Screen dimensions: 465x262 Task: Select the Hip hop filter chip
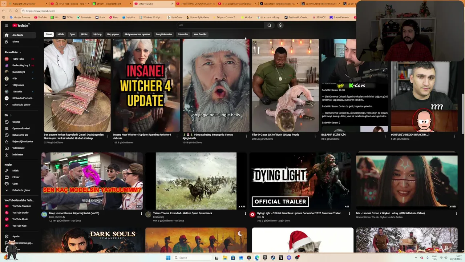tap(97, 34)
